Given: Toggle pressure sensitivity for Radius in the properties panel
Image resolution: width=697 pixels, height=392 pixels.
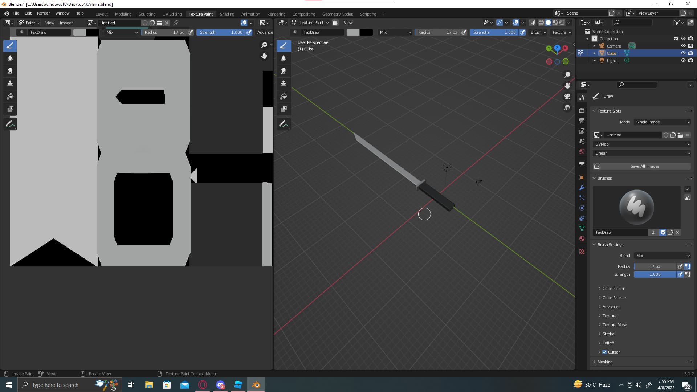Looking at the screenshot, I should pos(680,266).
